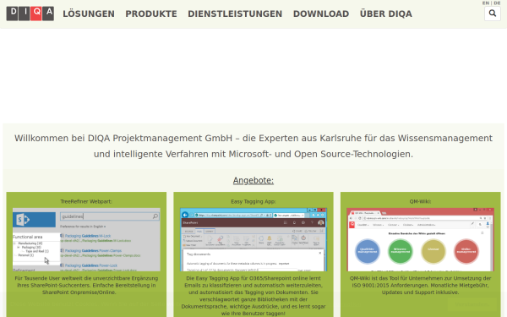Open the DOWNLOAD menu

321,14
